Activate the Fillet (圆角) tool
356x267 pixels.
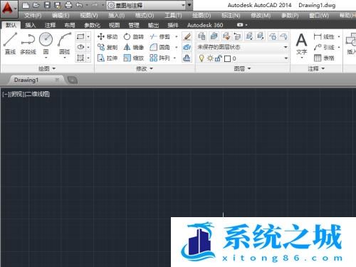160,47
